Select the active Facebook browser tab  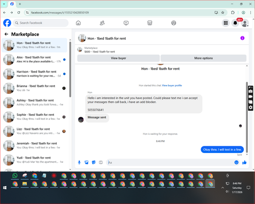[x=12, y=4]
